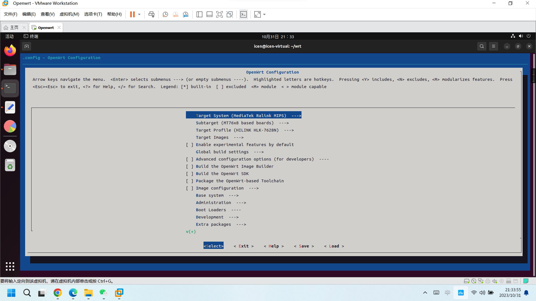Switch to the Openwrt VM tab
The width and height of the screenshot is (536, 301).
click(x=46, y=28)
